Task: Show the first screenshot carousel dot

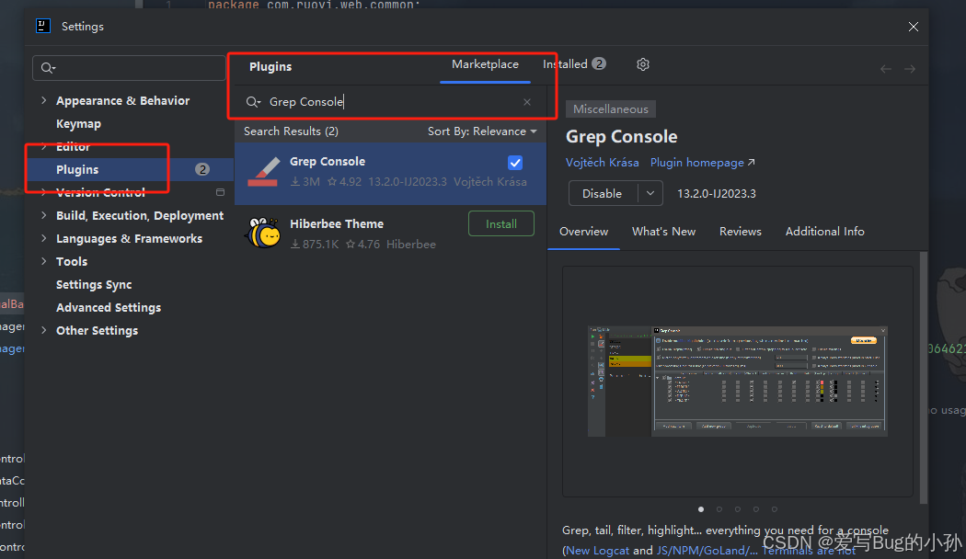Action: click(x=701, y=509)
